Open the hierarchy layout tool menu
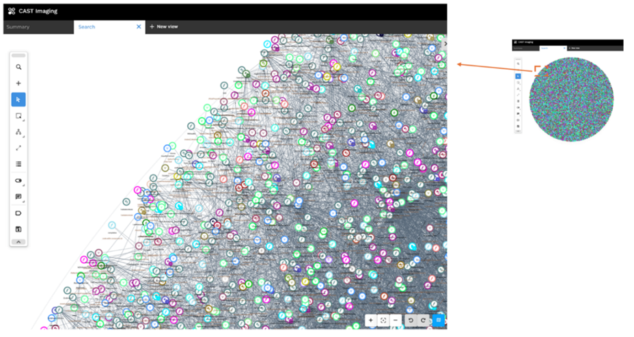Screen dimensions: 634x337 (x=18, y=132)
